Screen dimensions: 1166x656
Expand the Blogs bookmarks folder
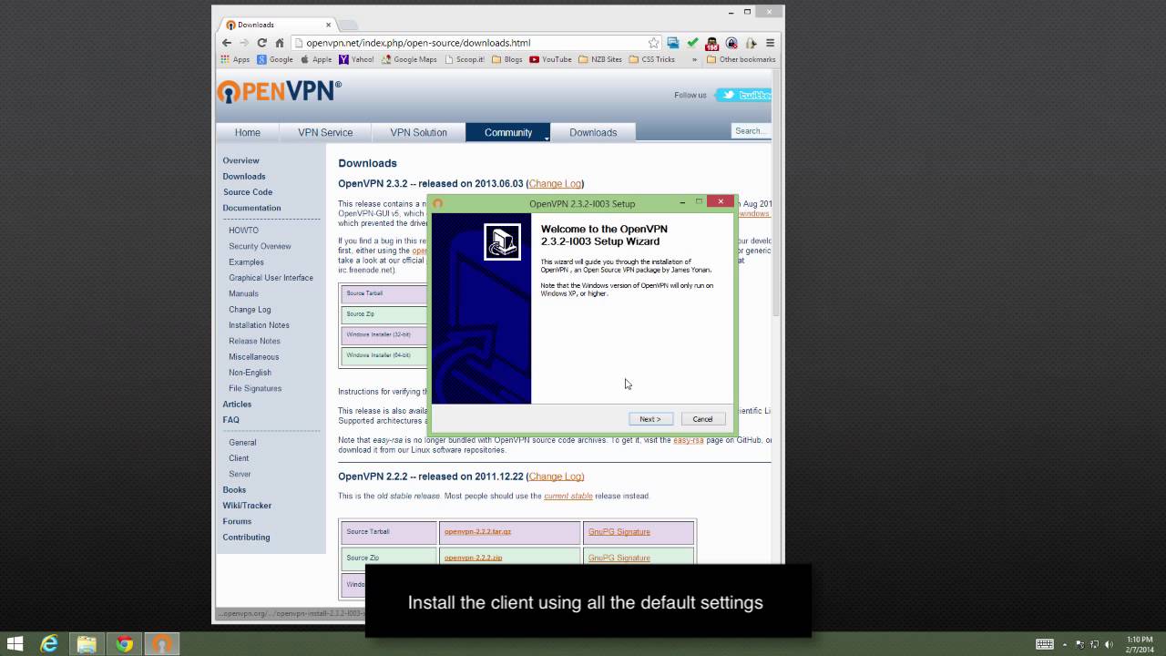tap(507, 59)
